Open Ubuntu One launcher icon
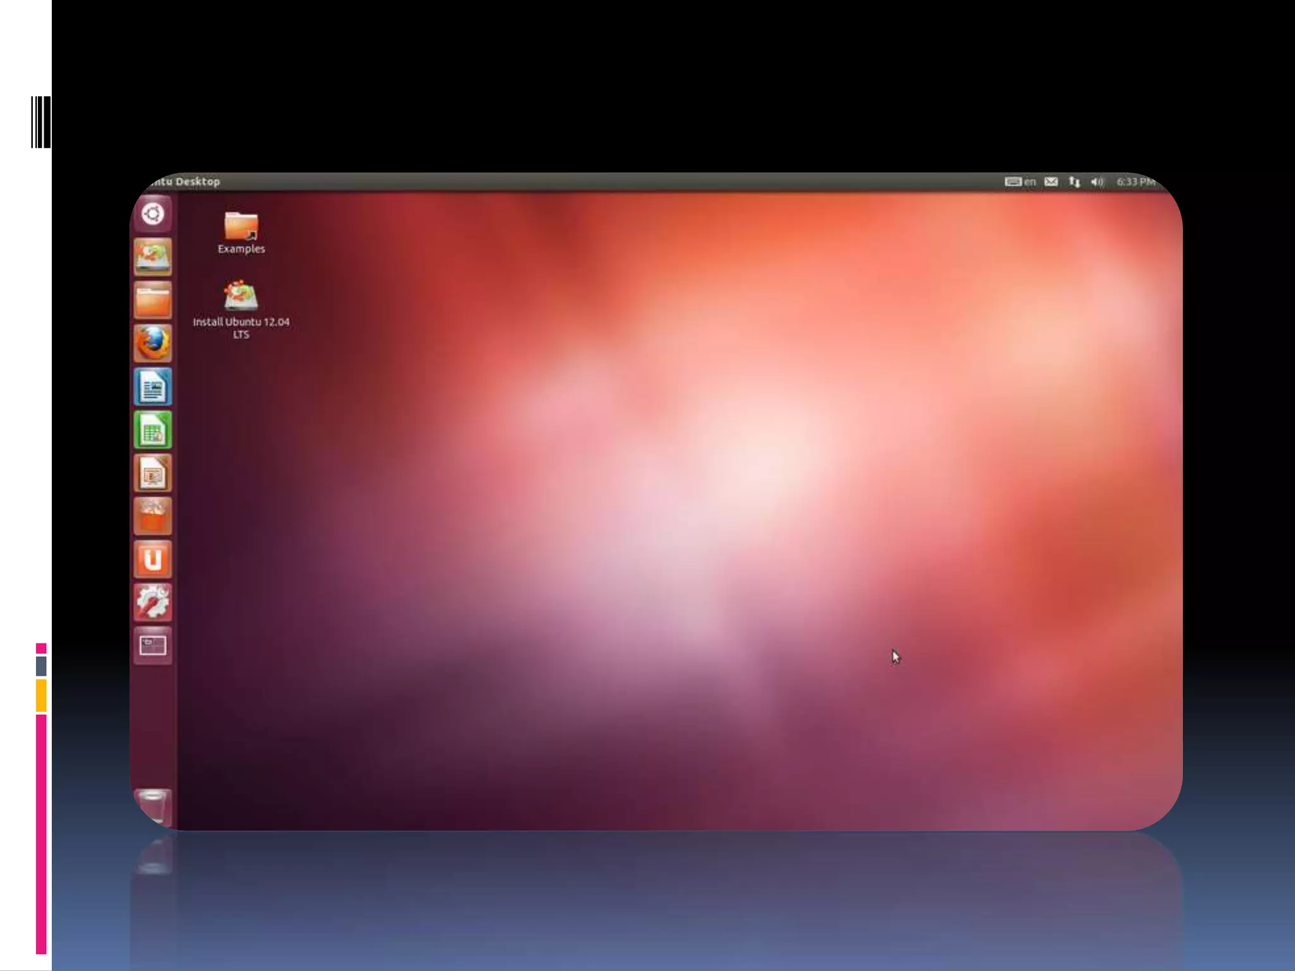 coord(152,559)
